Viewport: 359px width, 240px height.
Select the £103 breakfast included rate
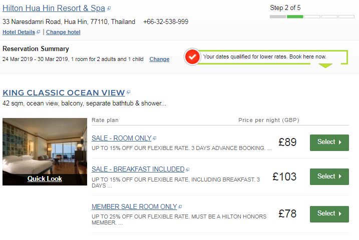(329, 176)
